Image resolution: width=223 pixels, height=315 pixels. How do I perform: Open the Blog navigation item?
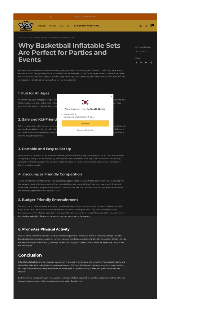(68, 26)
